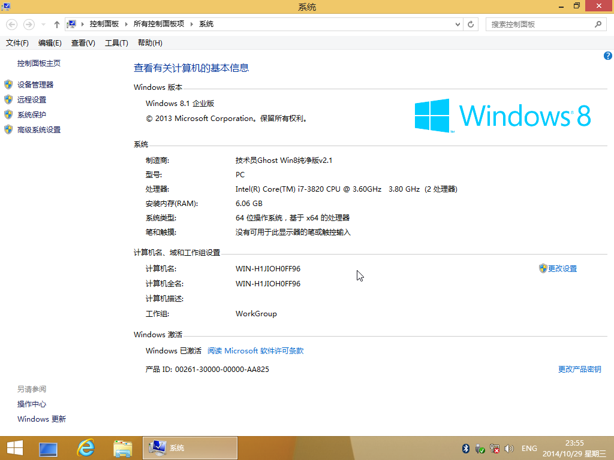614x460 pixels.
Task: Open 设备管理器 from the sidebar
Action: click(x=35, y=85)
